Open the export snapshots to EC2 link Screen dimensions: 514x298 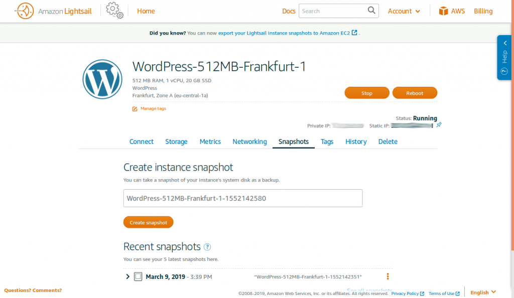tap(288, 33)
